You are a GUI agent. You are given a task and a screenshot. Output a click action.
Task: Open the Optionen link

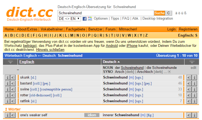pos(101,19)
